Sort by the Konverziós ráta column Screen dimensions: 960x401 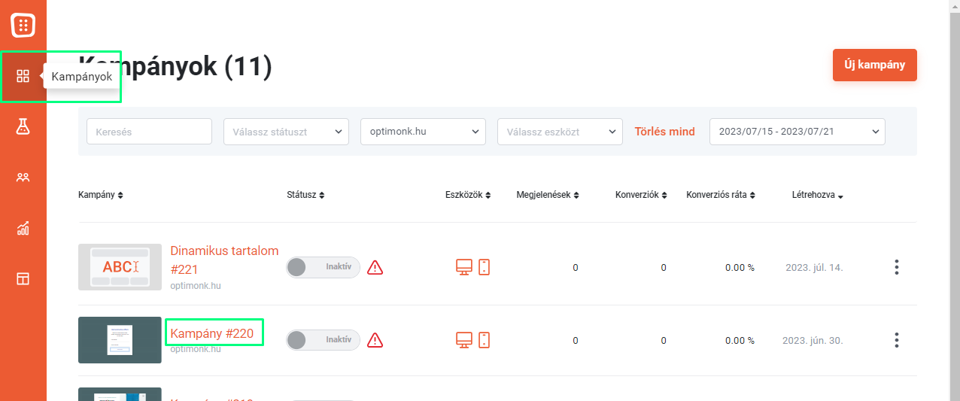click(721, 195)
